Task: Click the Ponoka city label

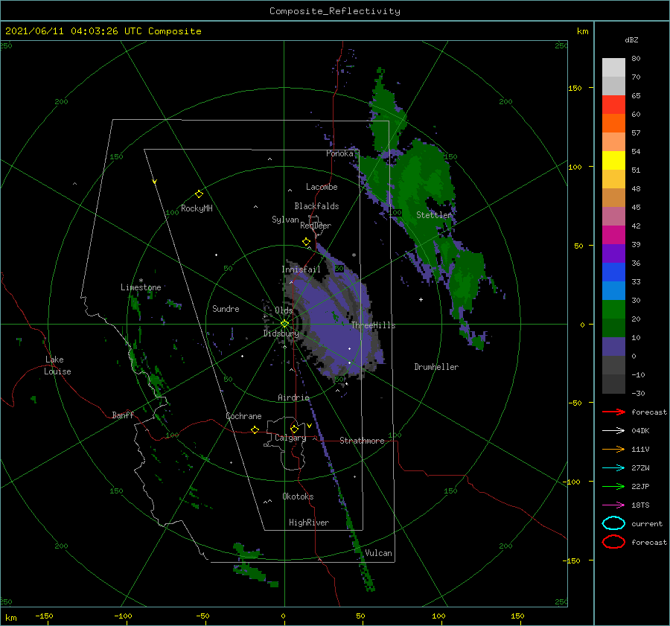Action: [x=339, y=153]
